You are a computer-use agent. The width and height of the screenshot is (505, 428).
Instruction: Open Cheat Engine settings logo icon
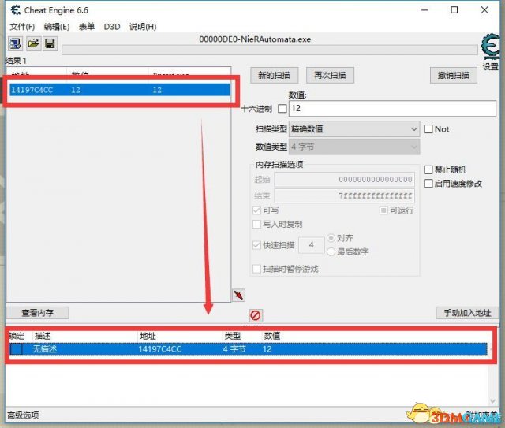[490, 47]
